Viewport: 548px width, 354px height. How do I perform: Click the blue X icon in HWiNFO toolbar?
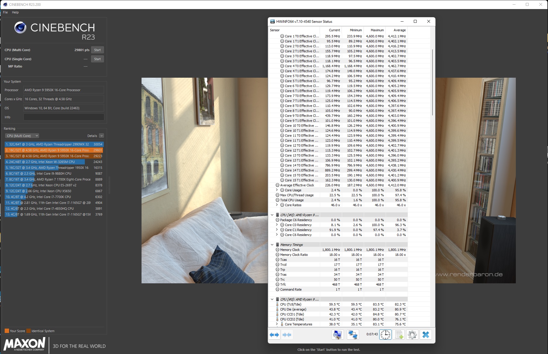(x=426, y=335)
